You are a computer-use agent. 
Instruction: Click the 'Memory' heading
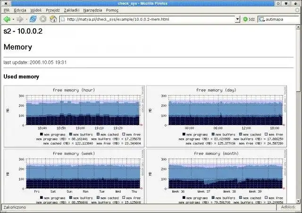(18, 47)
